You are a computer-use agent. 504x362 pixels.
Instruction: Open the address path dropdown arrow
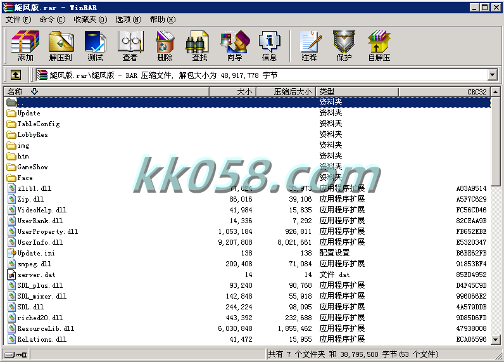492,75
